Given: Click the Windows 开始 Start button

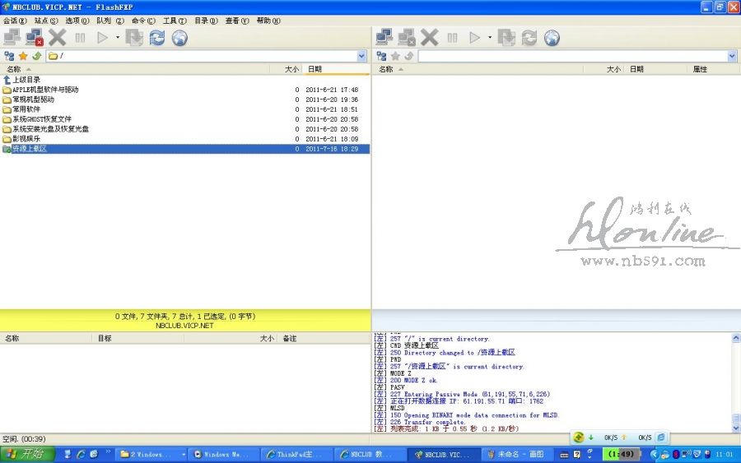Looking at the screenshot, I should pyautogui.click(x=27, y=454).
